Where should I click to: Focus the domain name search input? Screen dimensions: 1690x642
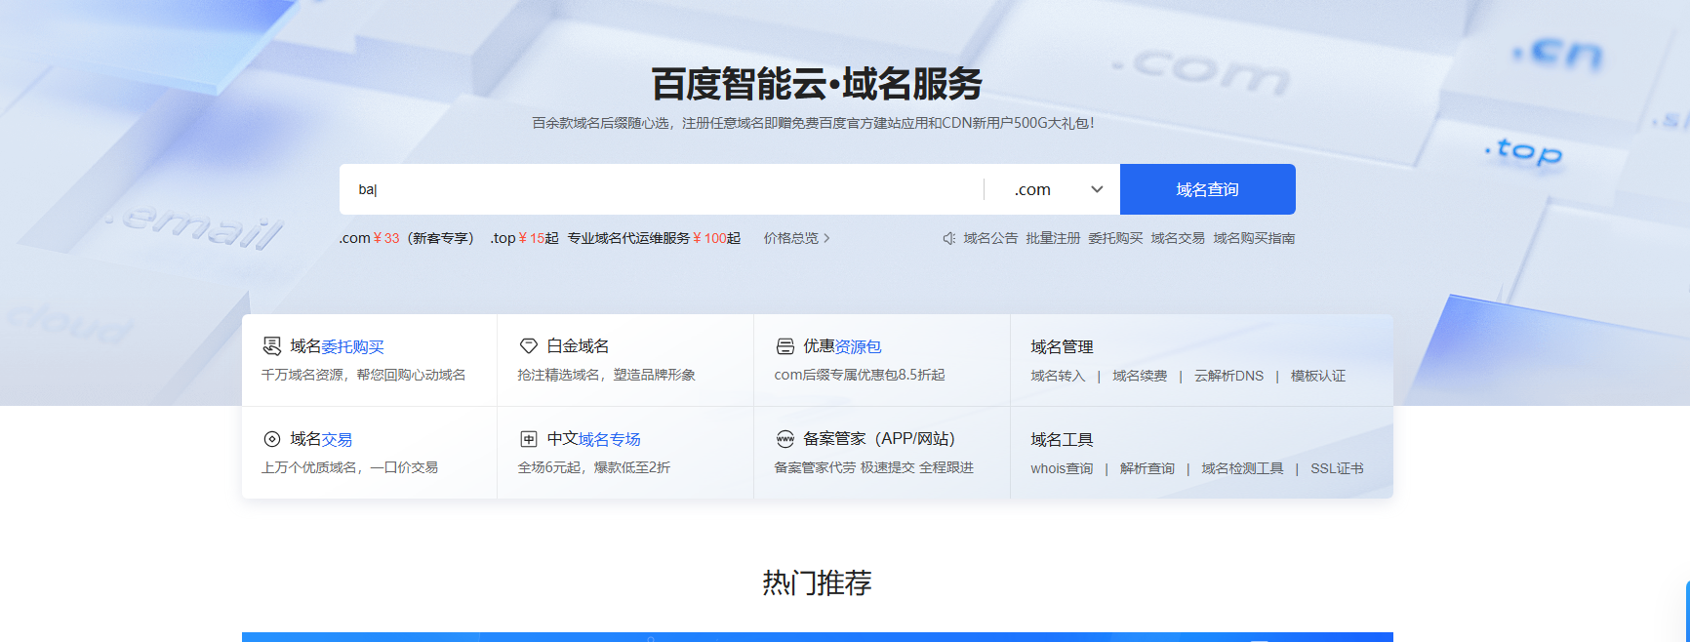(661, 189)
